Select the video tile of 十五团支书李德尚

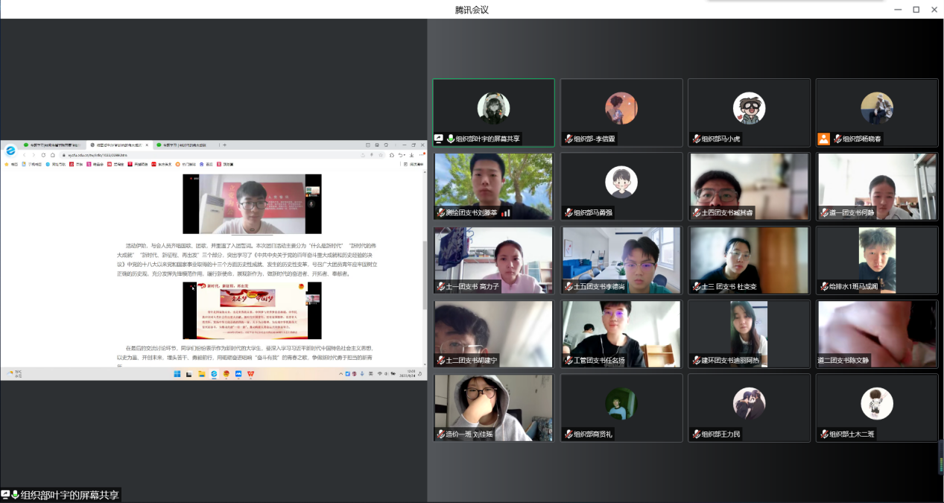621,260
